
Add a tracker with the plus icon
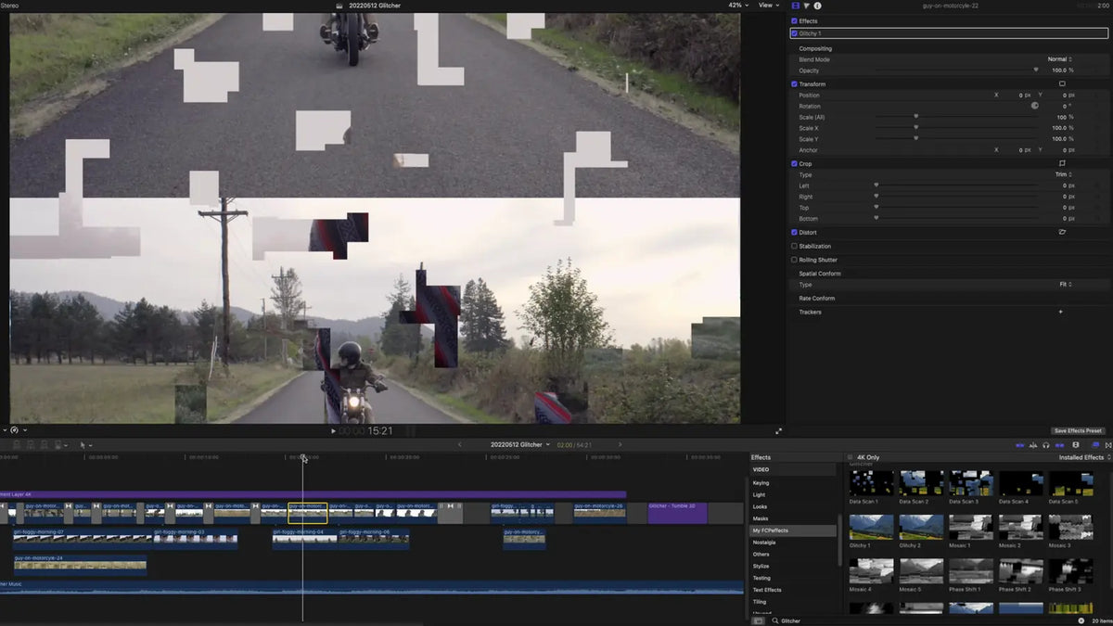1061,312
